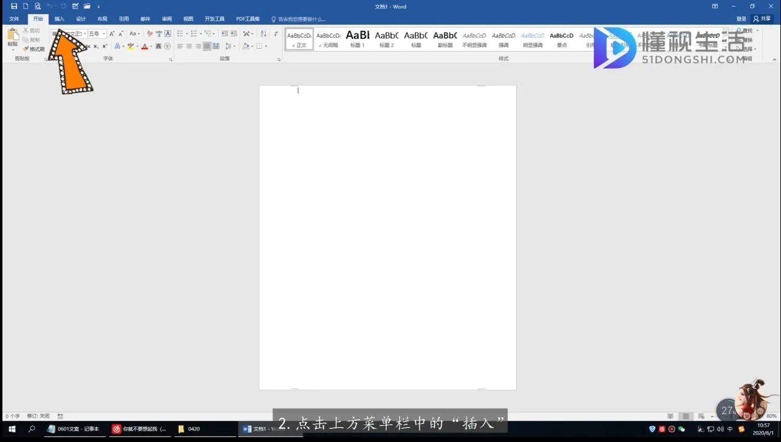Toggle justify alignment button

(x=207, y=46)
